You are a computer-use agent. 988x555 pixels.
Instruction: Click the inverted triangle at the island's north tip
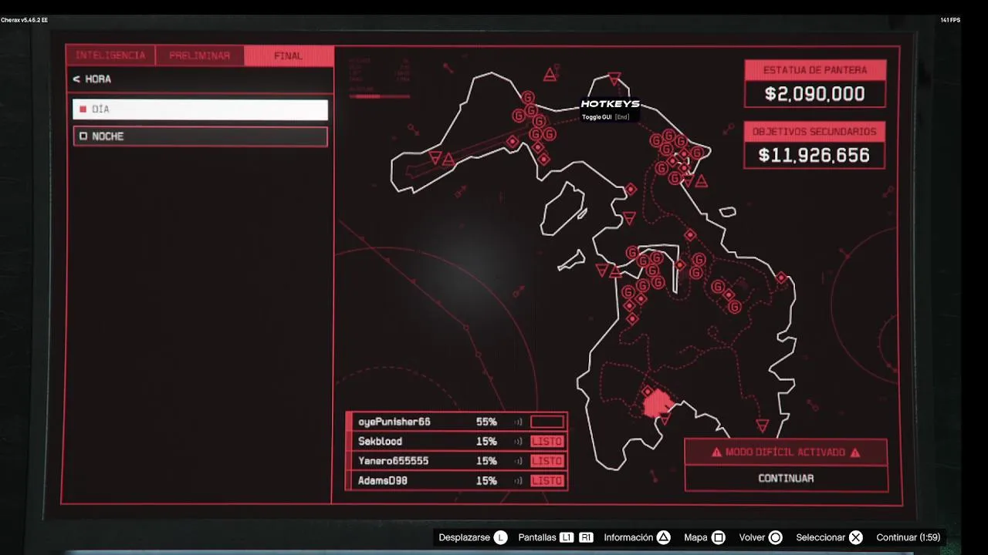coord(614,78)
